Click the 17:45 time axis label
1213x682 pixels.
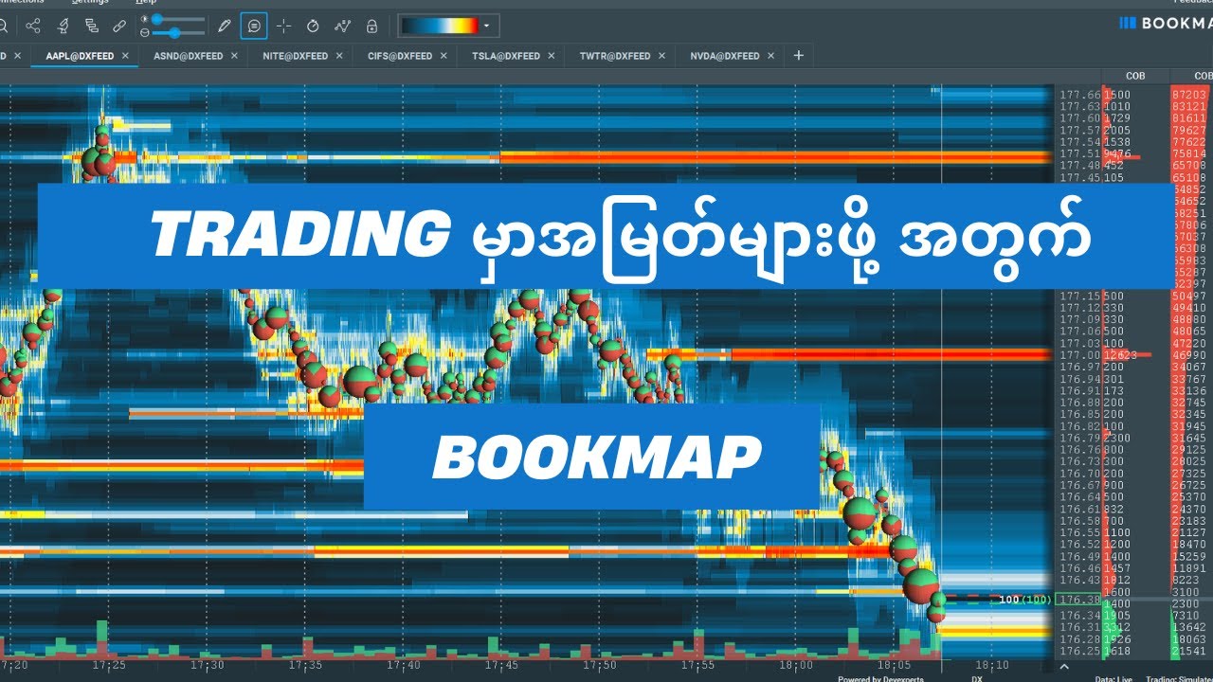click(x=501, y=666)
